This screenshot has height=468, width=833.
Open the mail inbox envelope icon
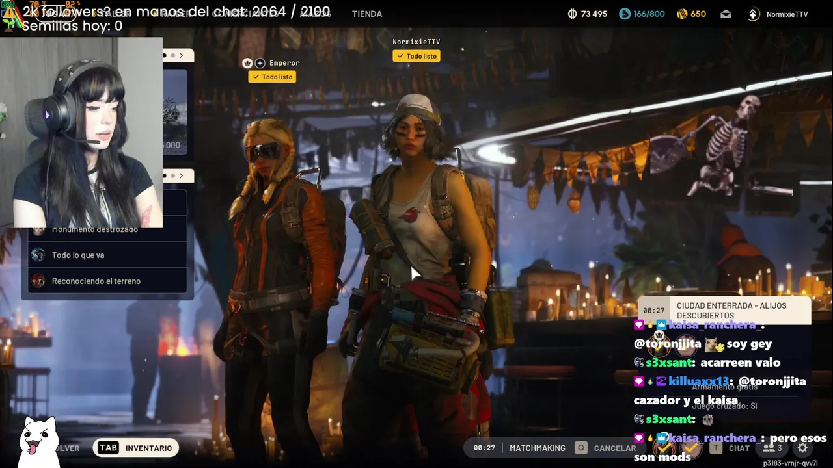(726, 14)
